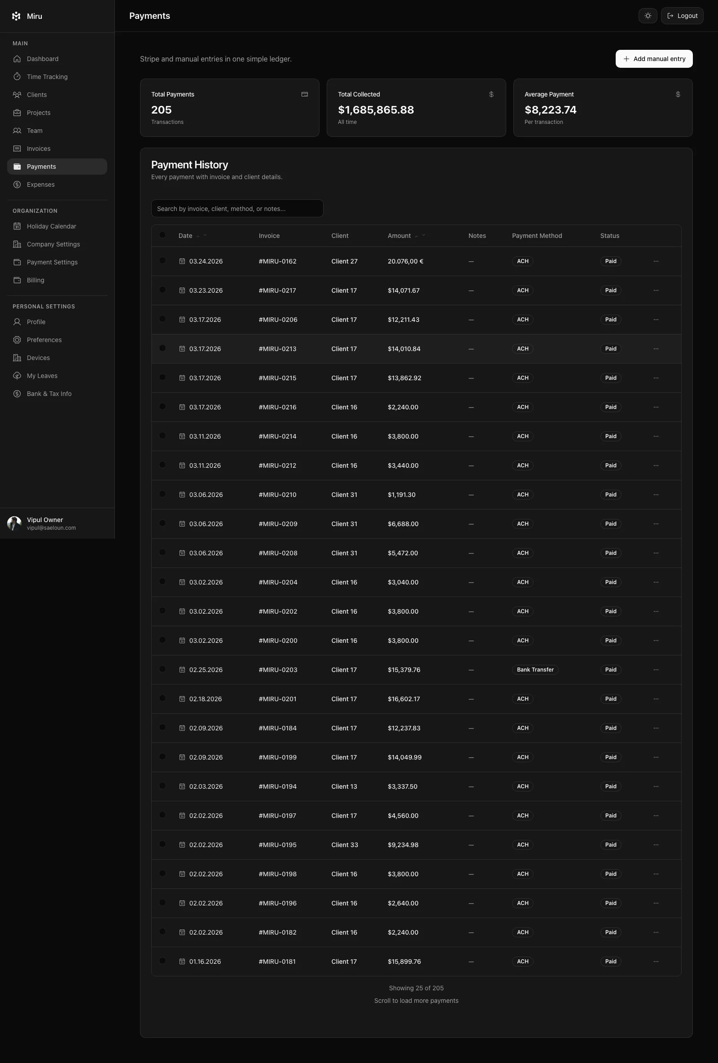Sort Date column ascending with its chevron
This screenshot has height=1063, width=718.
(197, 236)
